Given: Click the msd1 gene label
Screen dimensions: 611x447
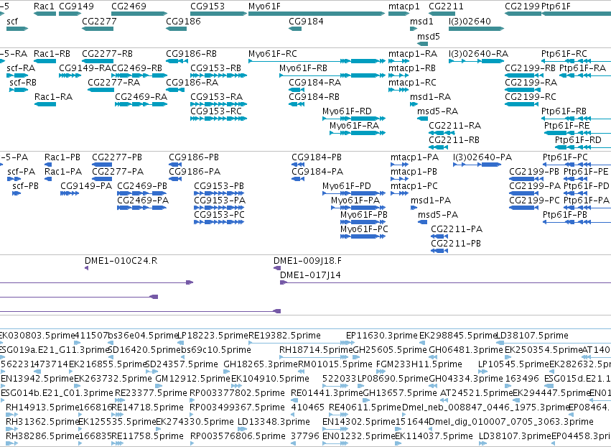Looking at the screenshot, I should tap(421, 21).
